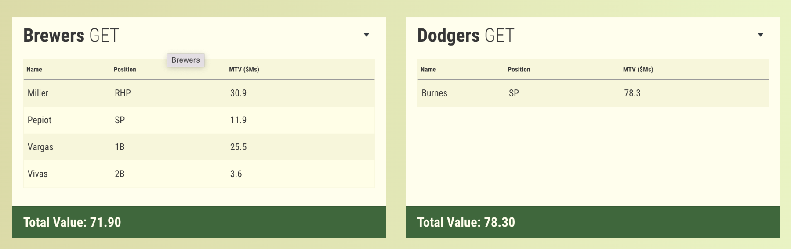
Task: Click Burnes' 78.3 MTV value
Action: (x=632, y=93)
